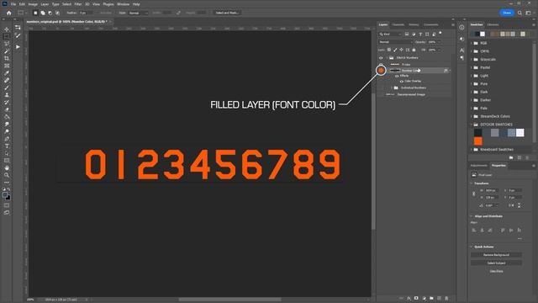The height and width of the screenshot is (303, 538).
Task: Click the Select and Mask button
Action: click(227, 13)
